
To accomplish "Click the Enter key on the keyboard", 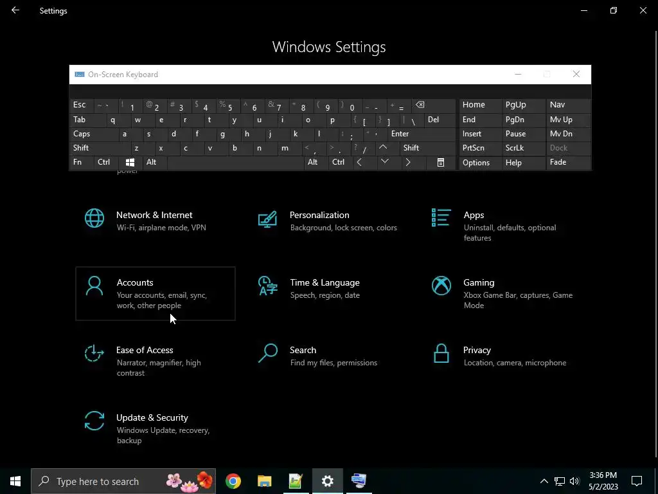I will (422, 134).
